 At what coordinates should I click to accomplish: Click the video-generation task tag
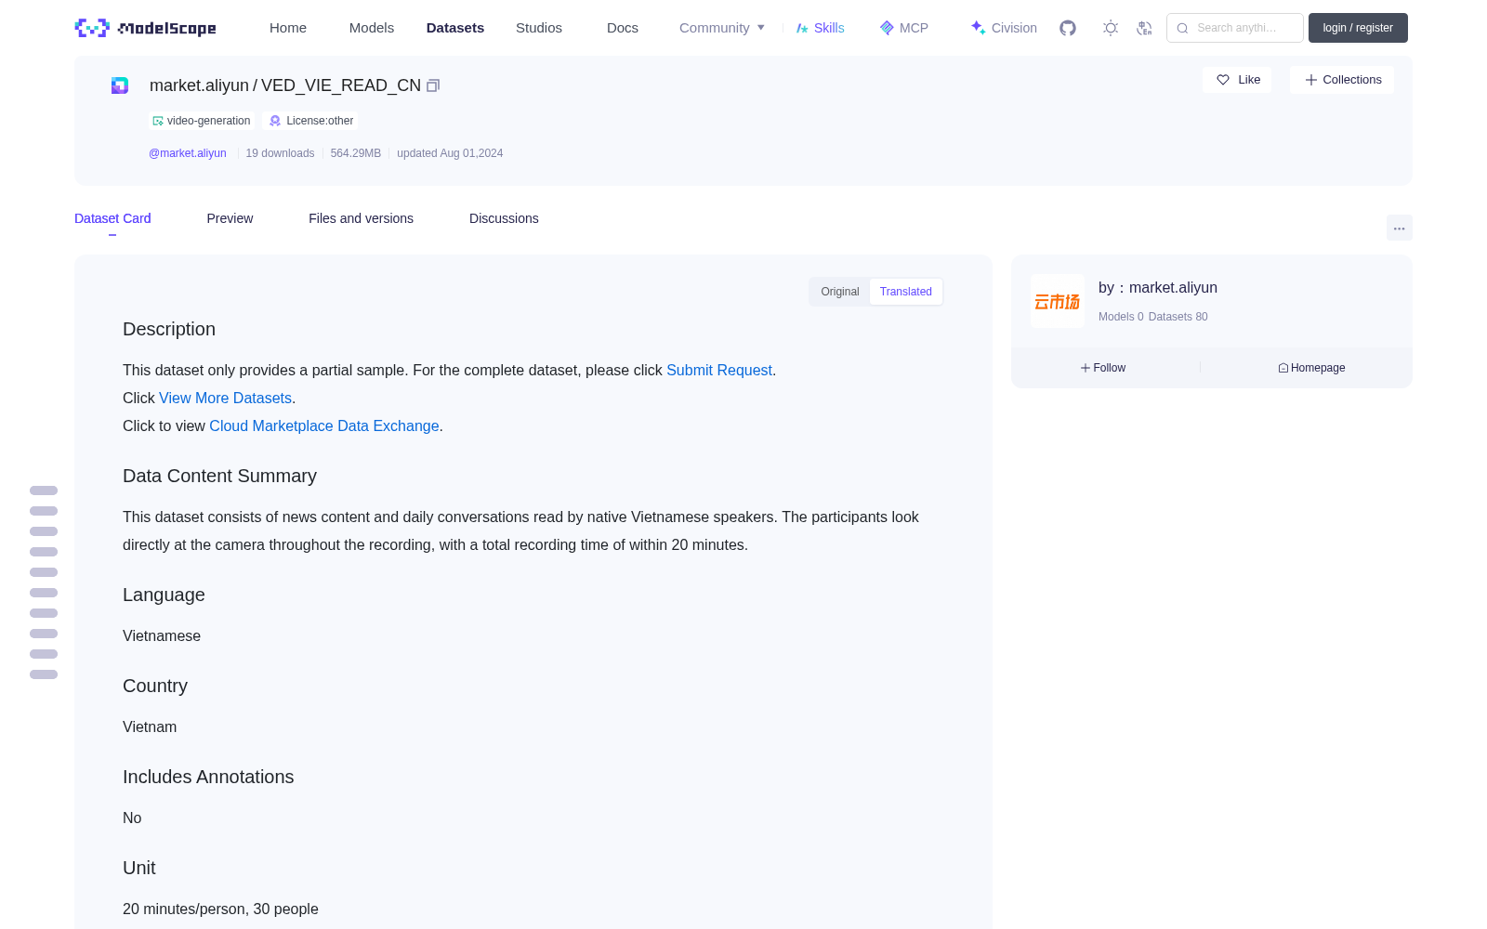[x=202, y=121]
